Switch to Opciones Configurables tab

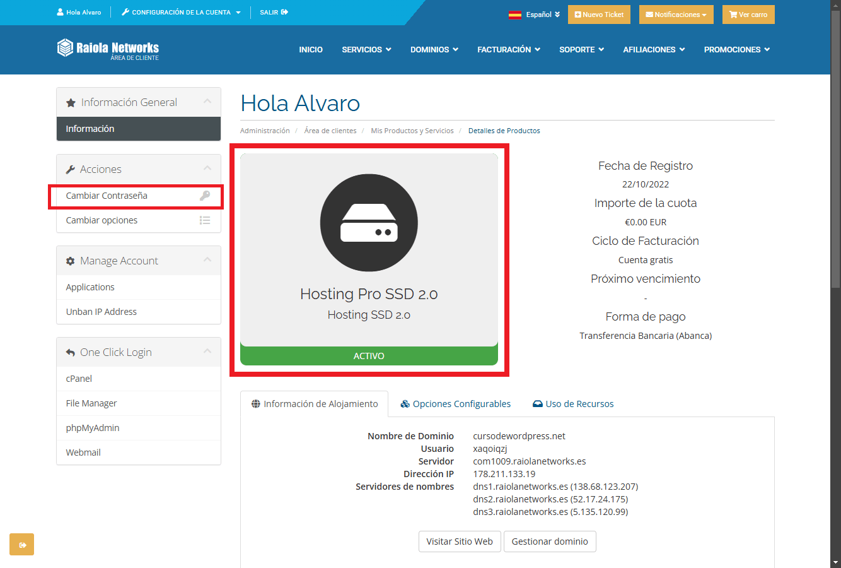tap(455, 404)
